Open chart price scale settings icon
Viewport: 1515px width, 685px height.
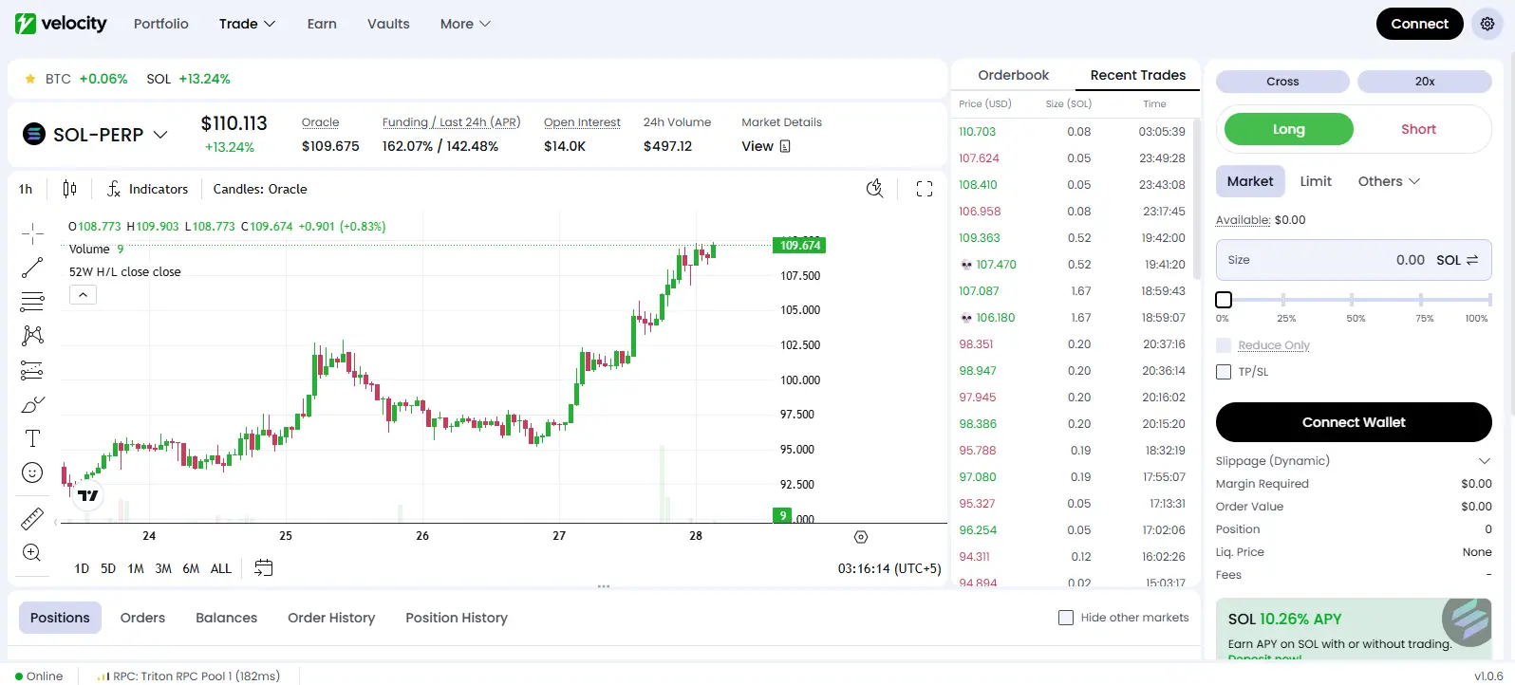click(x=861, y=537)
